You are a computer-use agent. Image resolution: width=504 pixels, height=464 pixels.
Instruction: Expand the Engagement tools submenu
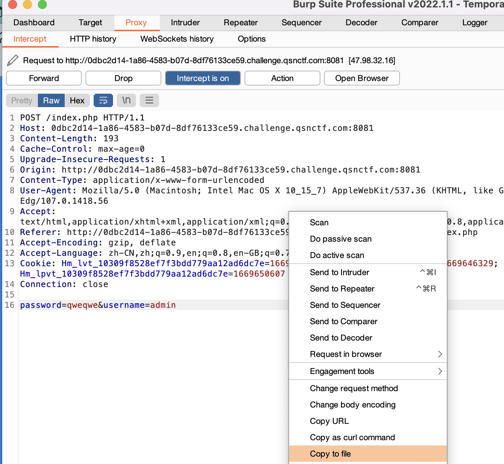click(368, 371)
